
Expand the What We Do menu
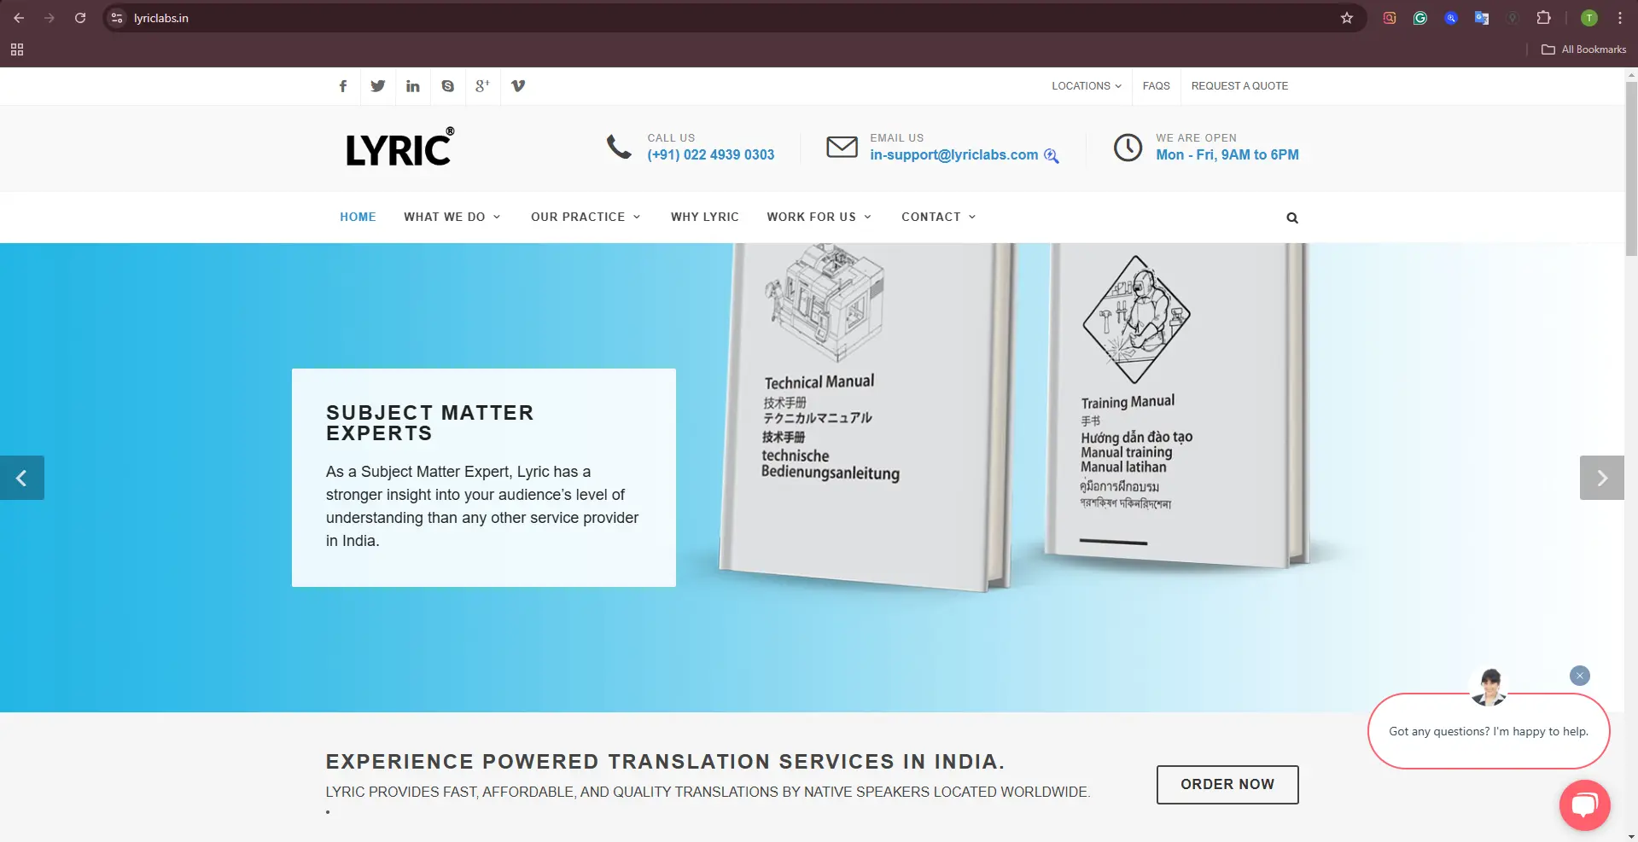point(452,218)
